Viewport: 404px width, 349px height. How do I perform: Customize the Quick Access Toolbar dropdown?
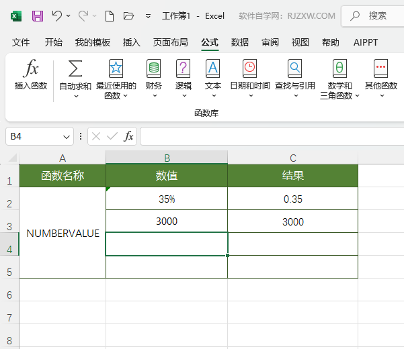coord(148,16)
